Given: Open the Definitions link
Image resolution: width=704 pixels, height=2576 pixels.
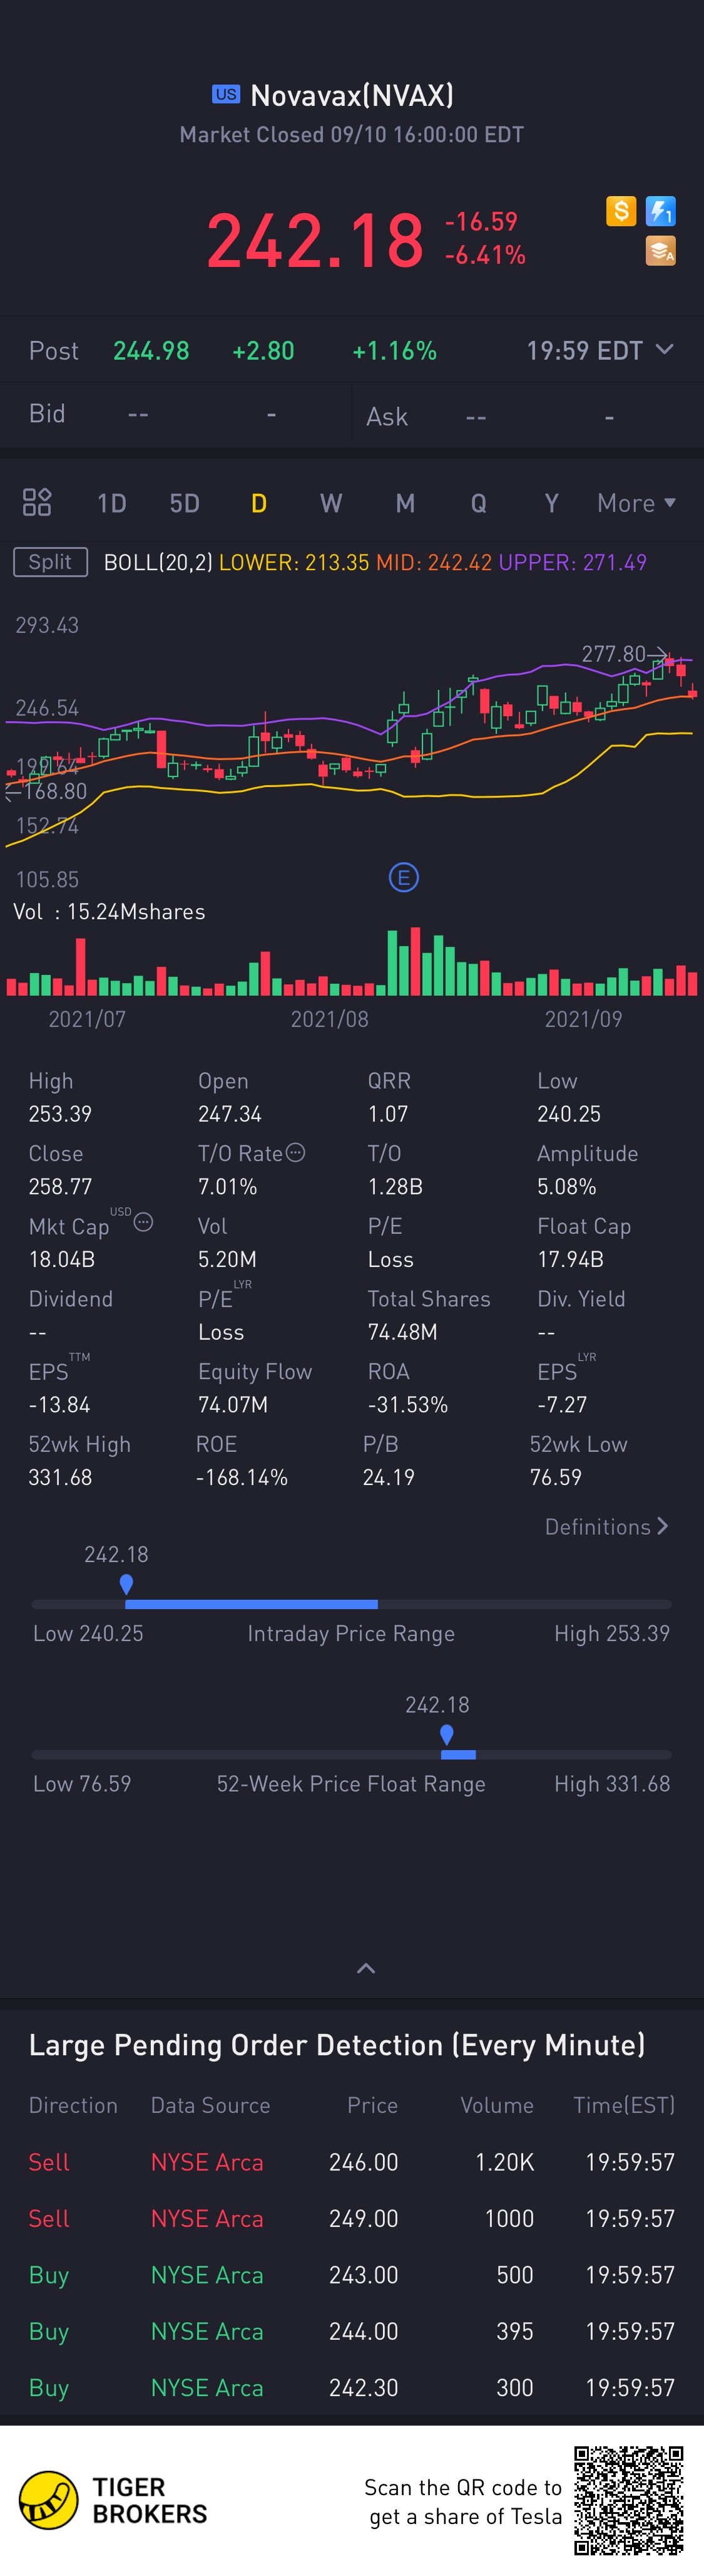Looking at the screenshot, I should tap(606, 1527).
